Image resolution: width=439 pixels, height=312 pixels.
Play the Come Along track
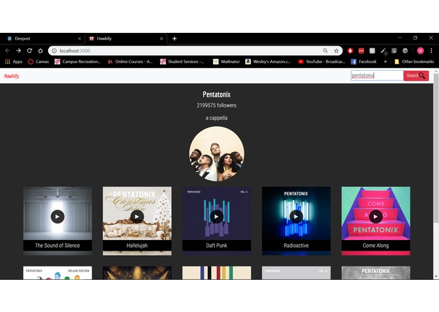click(376, 217)
